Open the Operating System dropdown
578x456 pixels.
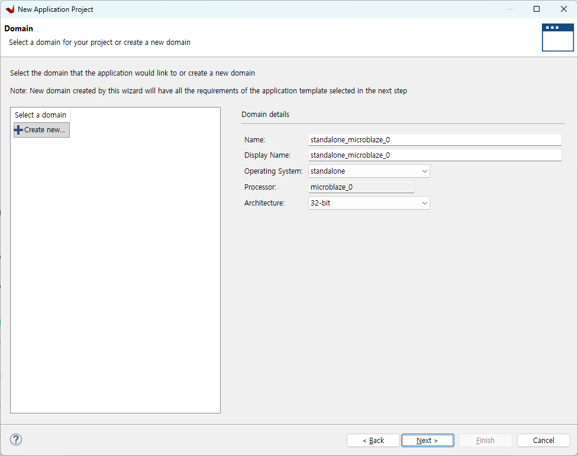click(x=369, y=171)
